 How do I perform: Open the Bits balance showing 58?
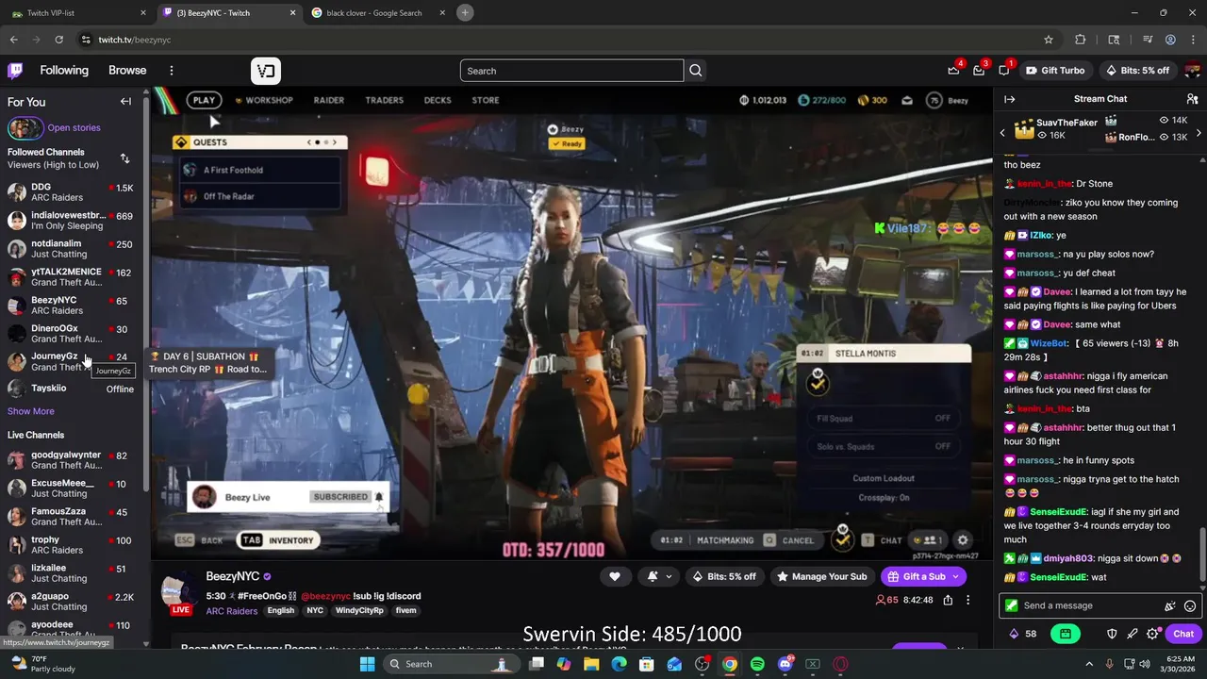point(1023,634)
